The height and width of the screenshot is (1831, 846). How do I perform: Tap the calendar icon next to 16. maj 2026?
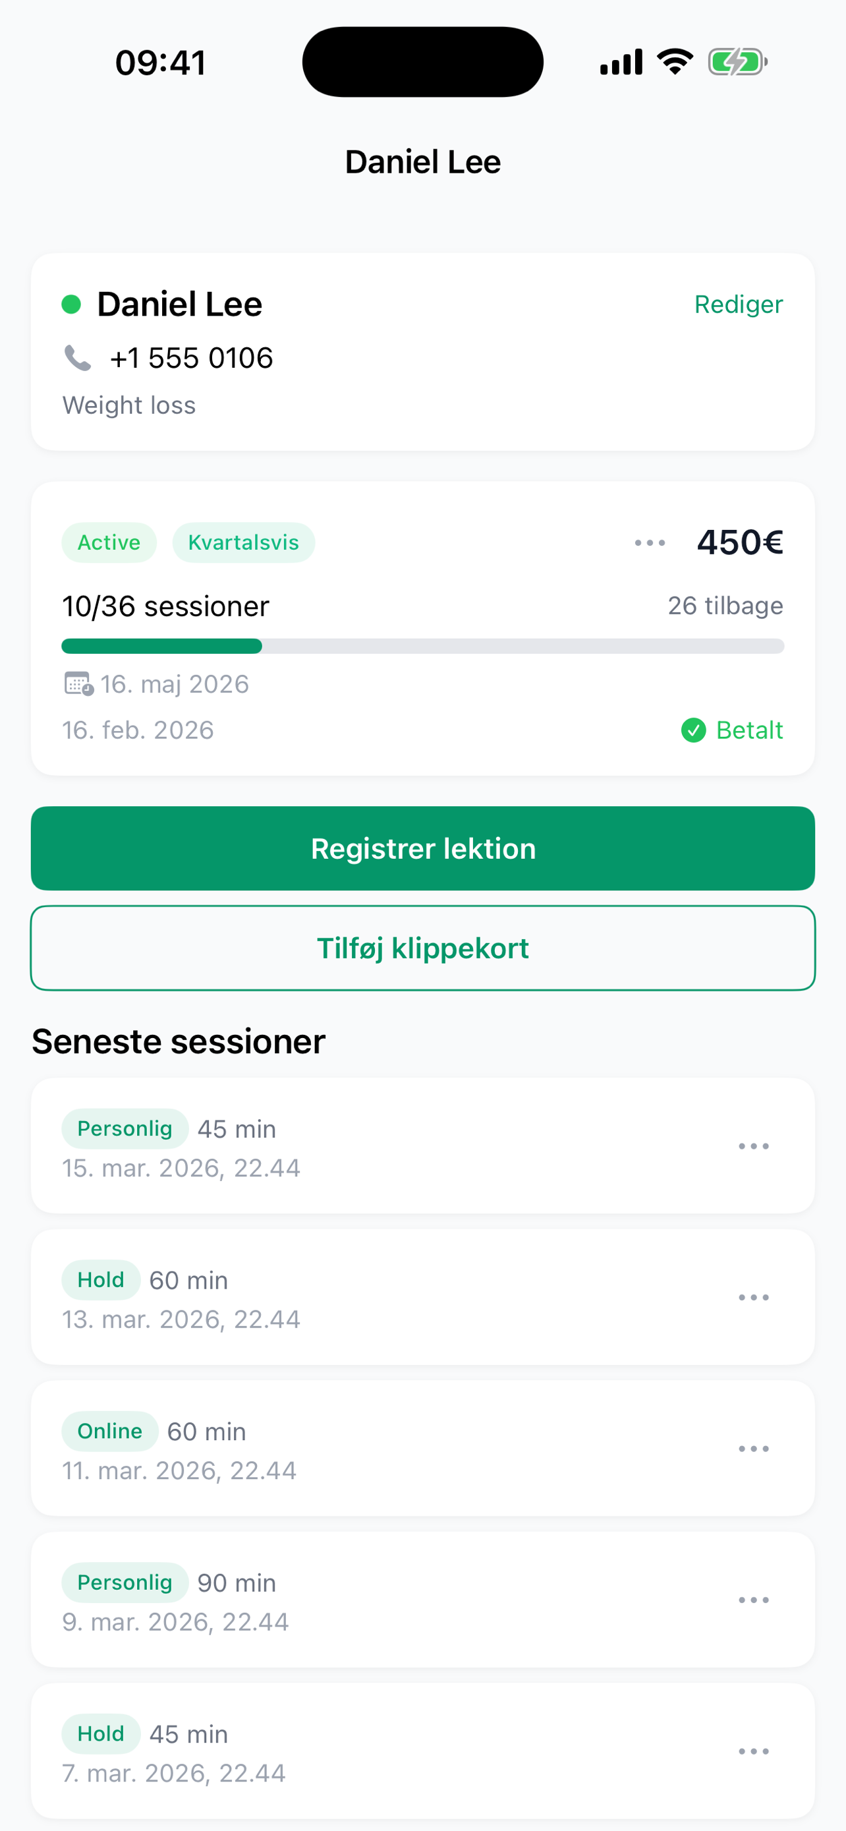click(x=78, y=683)
